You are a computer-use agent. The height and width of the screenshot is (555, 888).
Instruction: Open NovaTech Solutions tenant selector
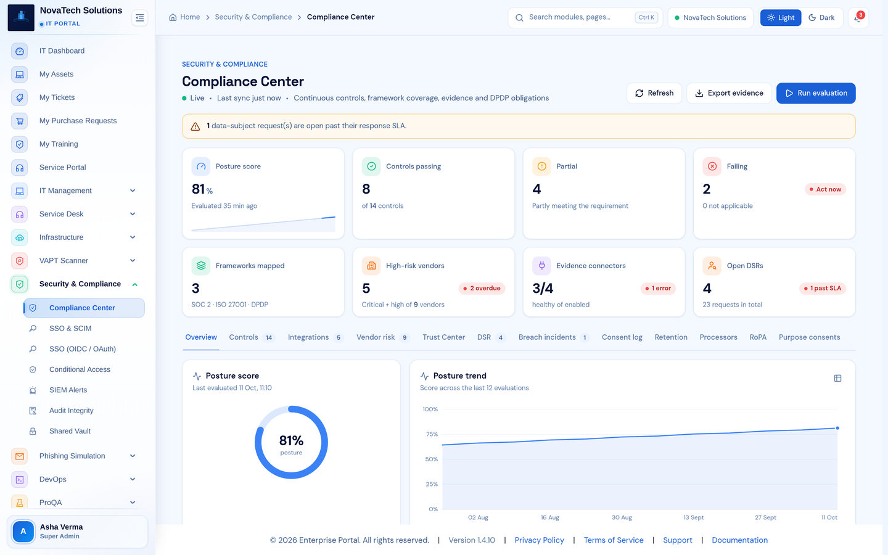click(x=710, y=18)
